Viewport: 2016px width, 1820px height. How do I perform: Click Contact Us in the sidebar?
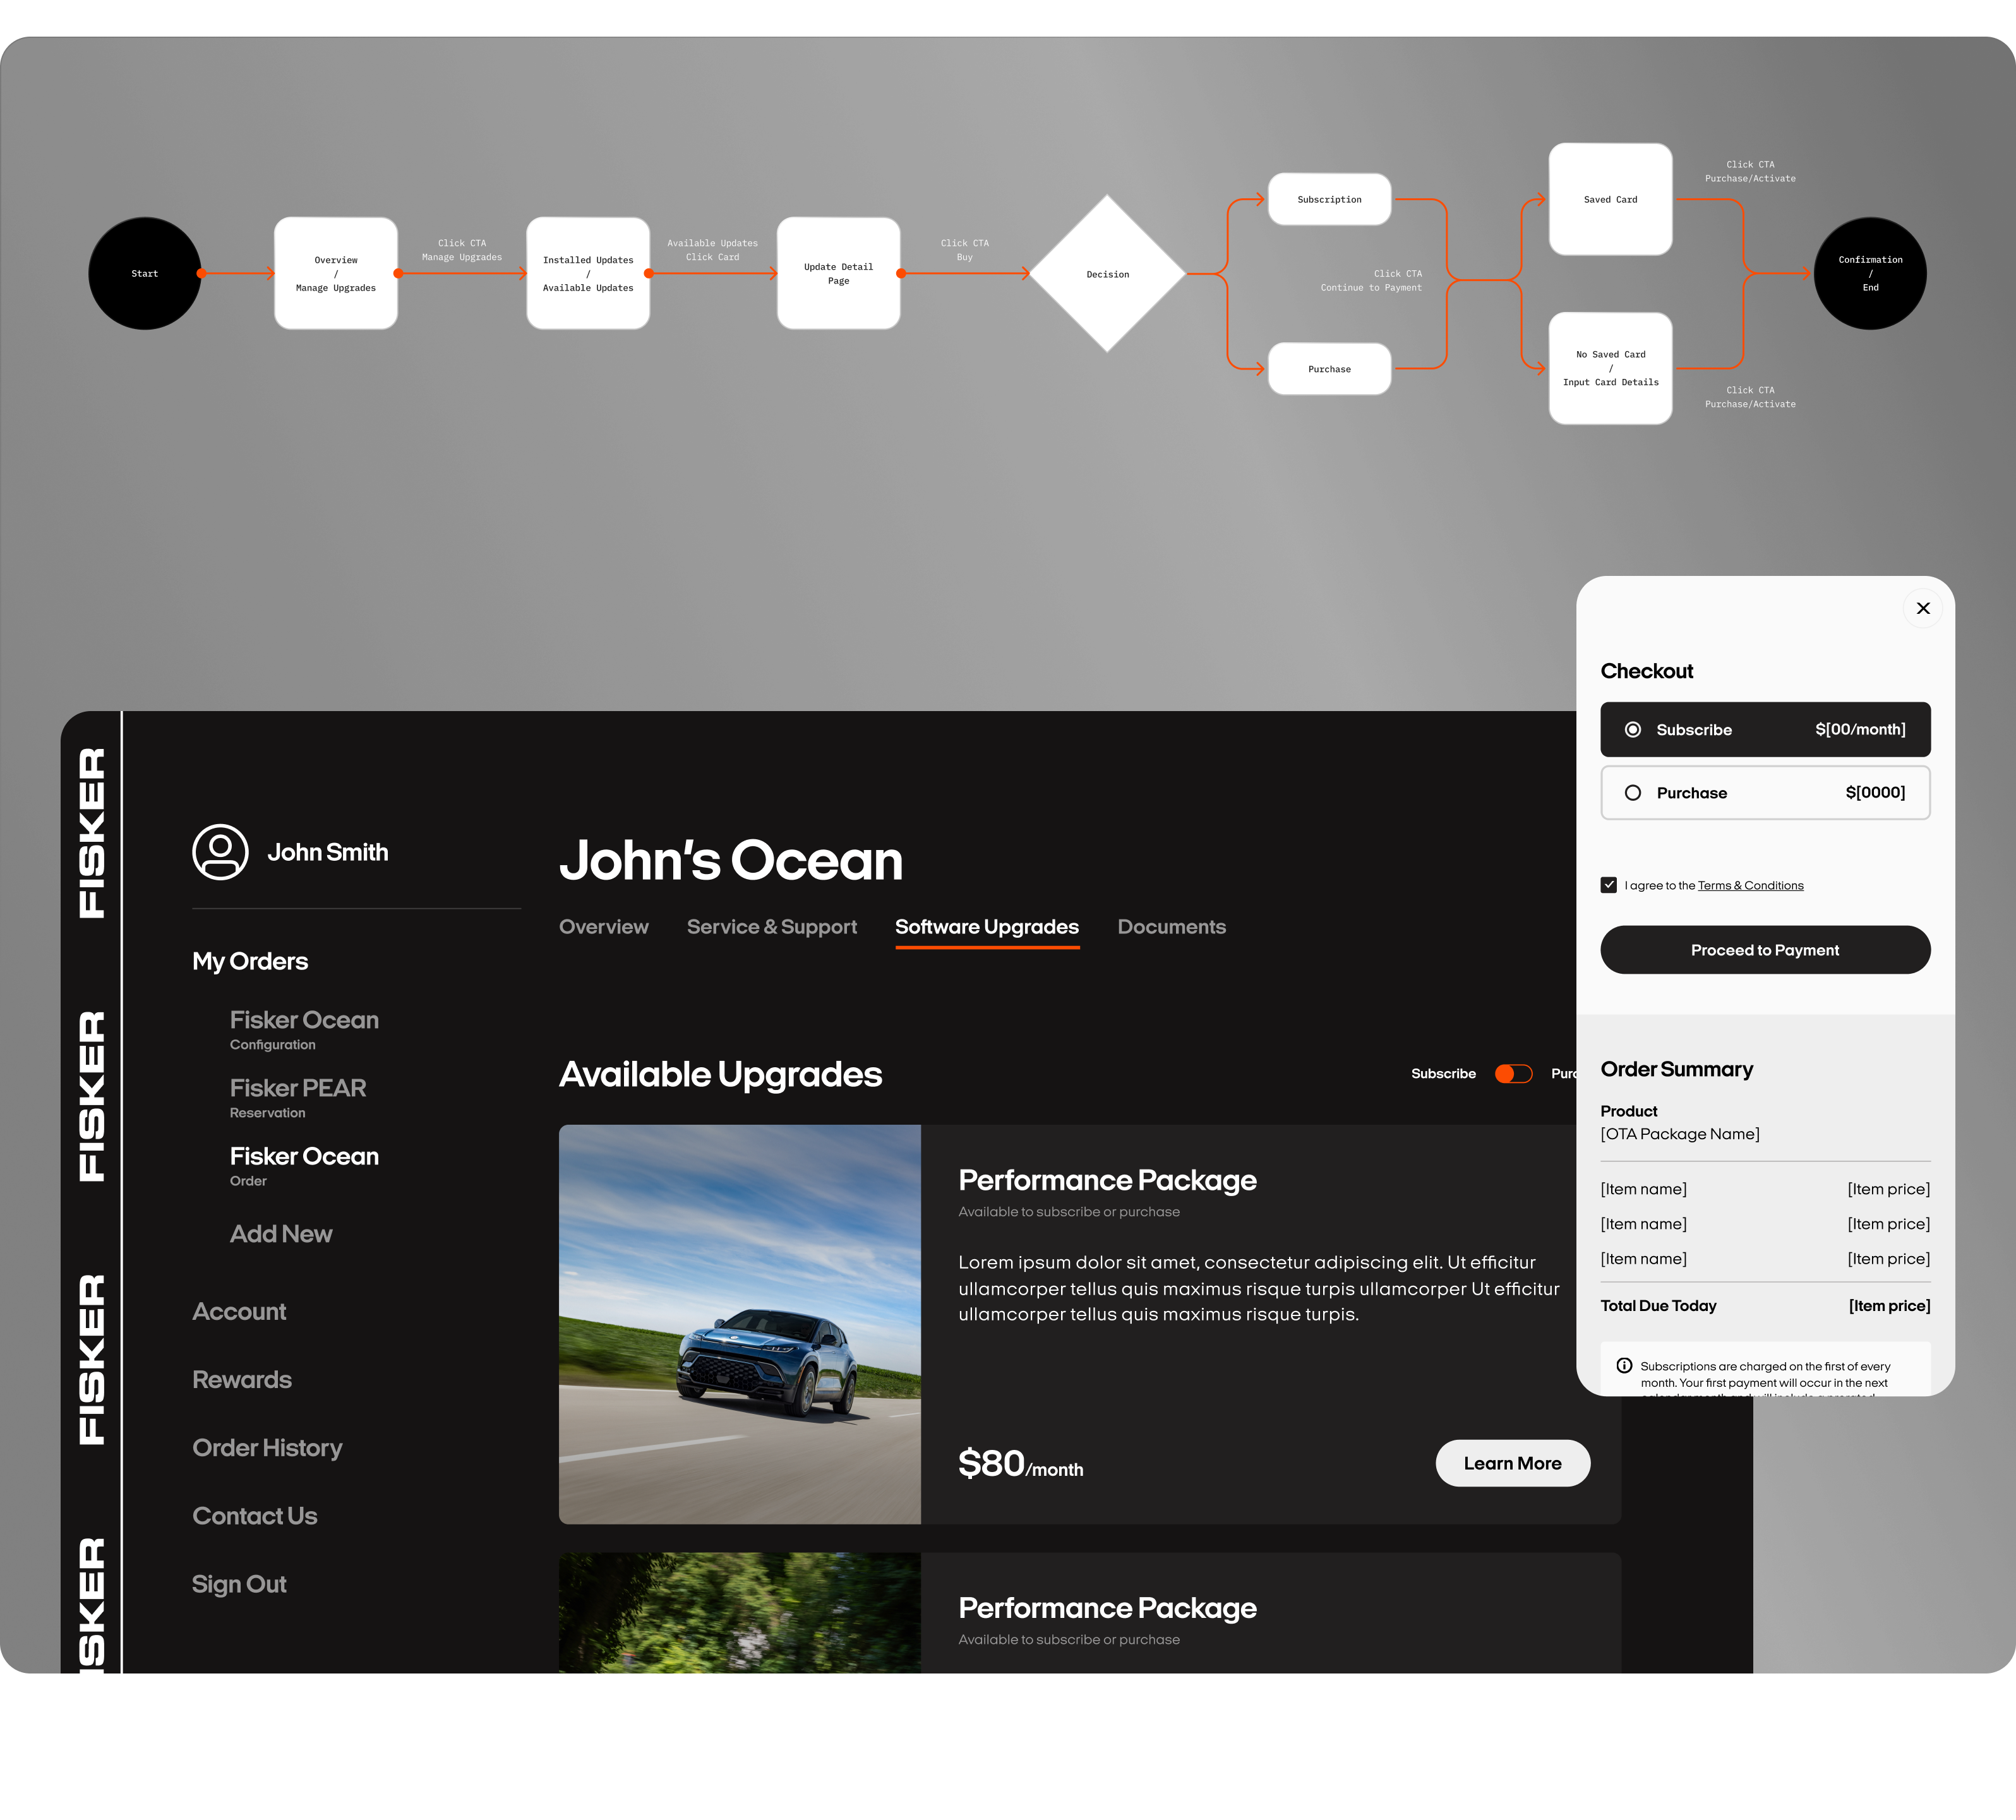[255, 1516]
